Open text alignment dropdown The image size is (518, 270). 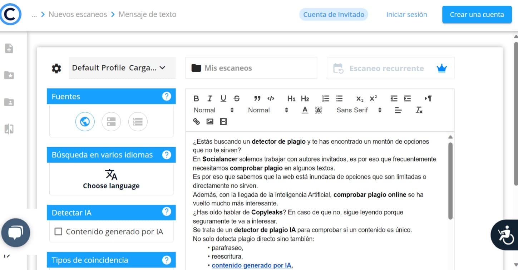398,110
